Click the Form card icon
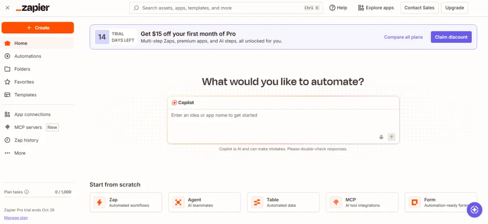488x224 pixels. pyautogui.click(x=415, y=203)
